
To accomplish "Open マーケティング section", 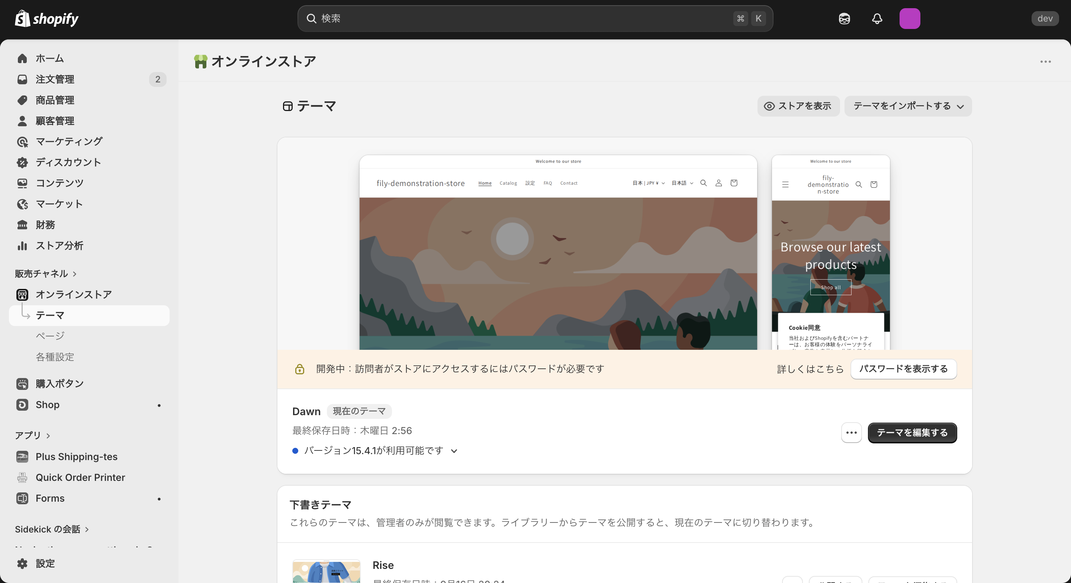I will [68, 141].
